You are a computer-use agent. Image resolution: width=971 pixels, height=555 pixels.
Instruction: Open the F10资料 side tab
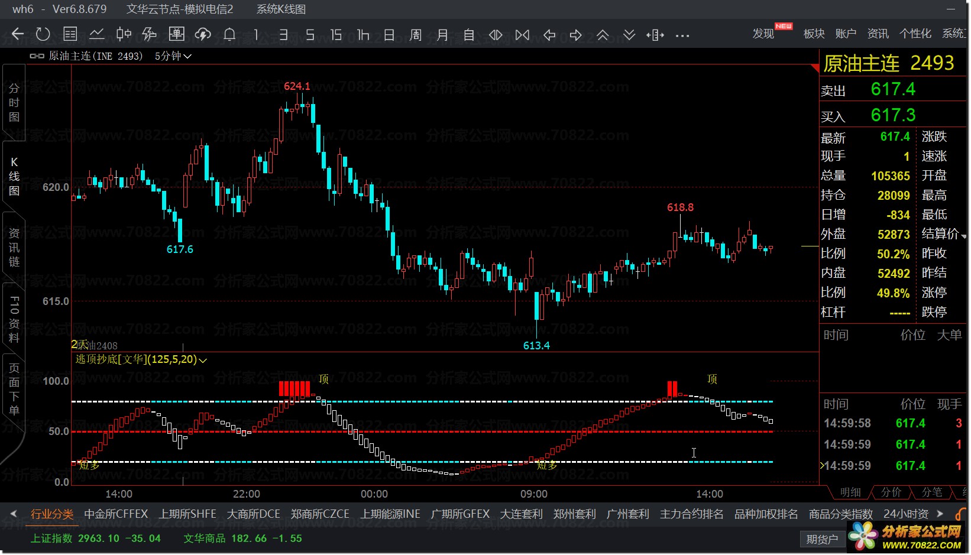pos(14,319)
